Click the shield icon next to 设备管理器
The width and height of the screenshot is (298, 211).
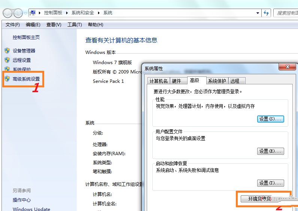pyautogui.click(x=7, y=51)
